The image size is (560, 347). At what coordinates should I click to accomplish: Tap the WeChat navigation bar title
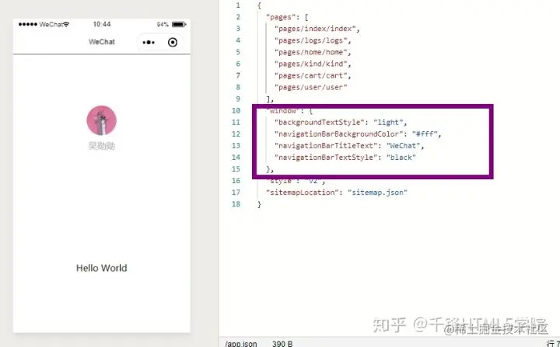[x=102, y=42]
